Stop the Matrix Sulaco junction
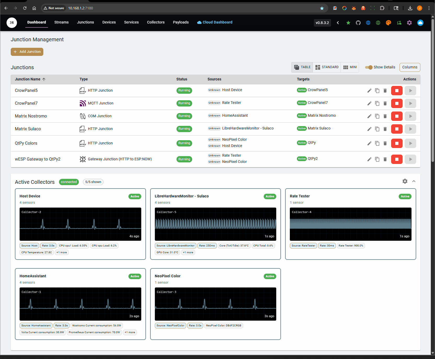The width and height of the screenshot is (435, 359). pyautogui.click(x=397, y=129)
